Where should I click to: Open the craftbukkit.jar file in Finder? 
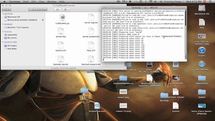[62, 18]
